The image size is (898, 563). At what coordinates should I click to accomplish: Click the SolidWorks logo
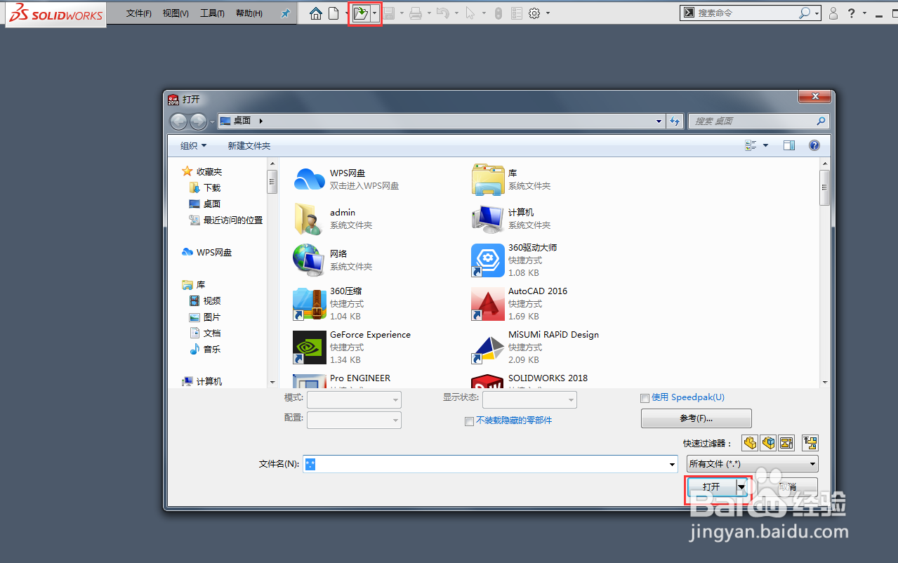click(56, 14)
